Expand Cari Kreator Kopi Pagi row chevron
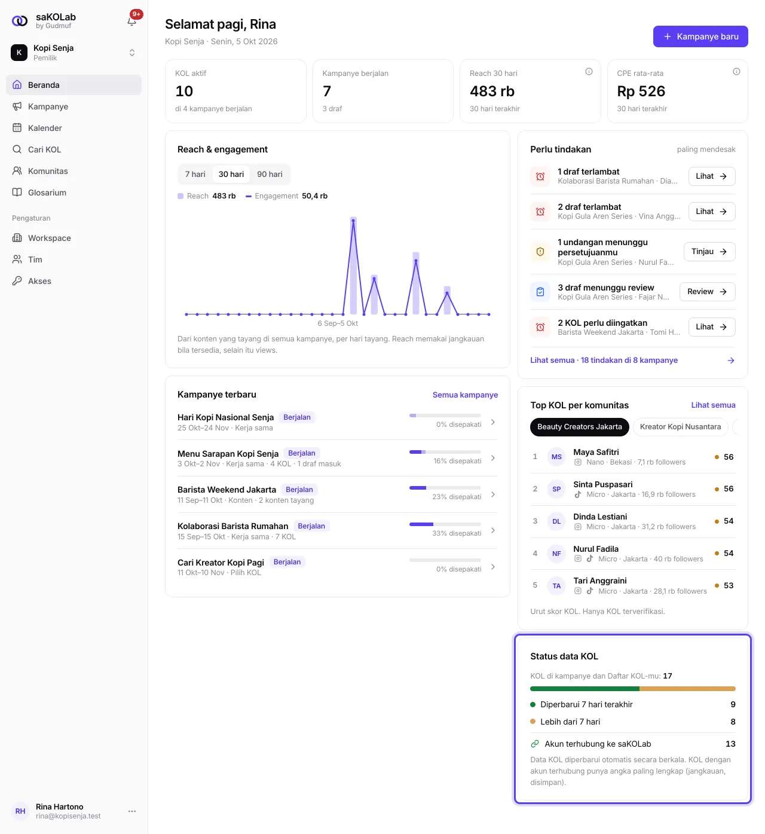The image size is (765, 834). click(x=493, y=567)
